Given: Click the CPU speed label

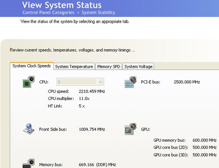Looking at the screenshot, I should click(59, 92).
